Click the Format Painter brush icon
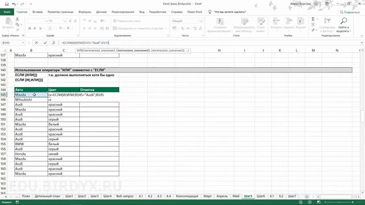This screenshot has height=205, width=365. (x=18, y=30)
